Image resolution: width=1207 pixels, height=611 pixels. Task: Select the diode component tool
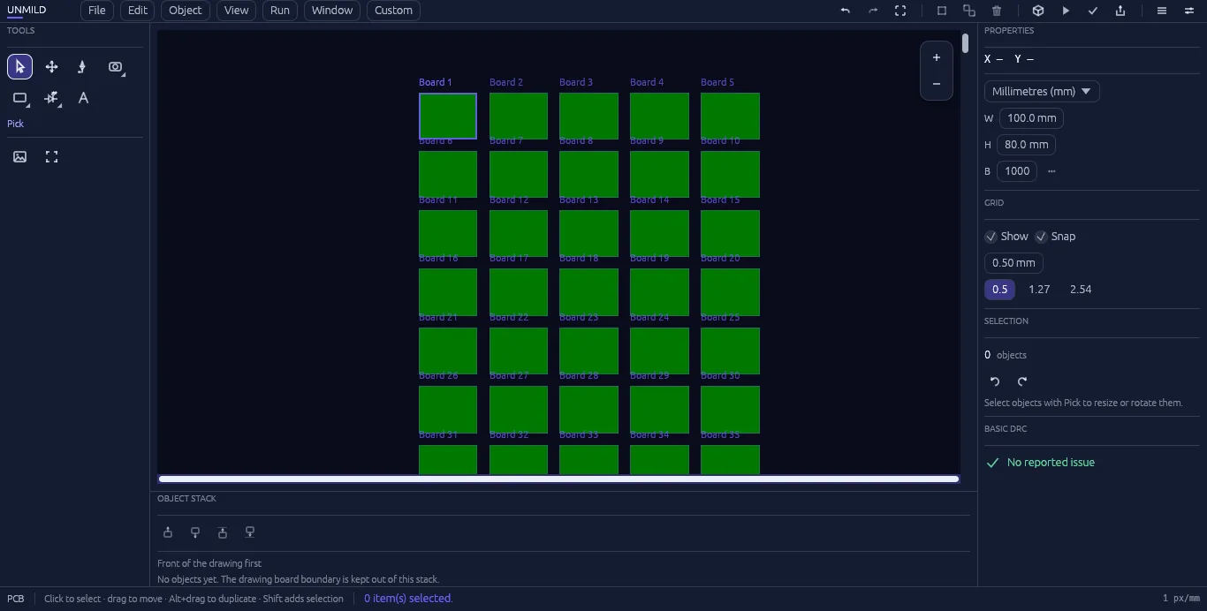pyautogui.click(x=51, y=98)
